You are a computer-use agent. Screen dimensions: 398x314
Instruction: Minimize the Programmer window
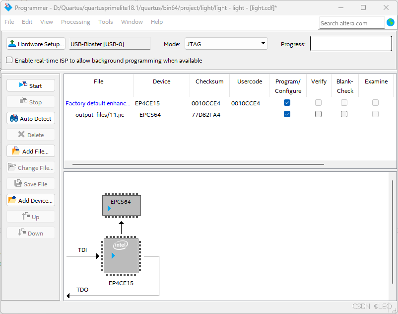point(341,7)
